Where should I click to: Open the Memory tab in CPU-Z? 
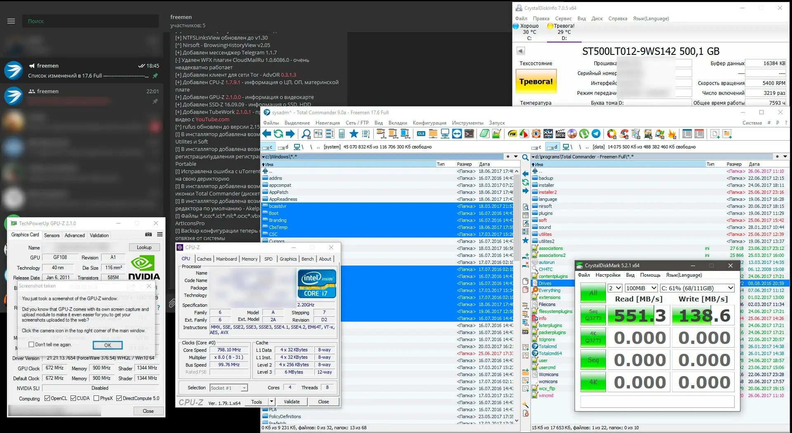[250, 259]
